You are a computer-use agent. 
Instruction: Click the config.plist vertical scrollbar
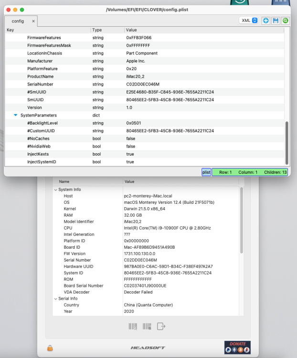286,143
